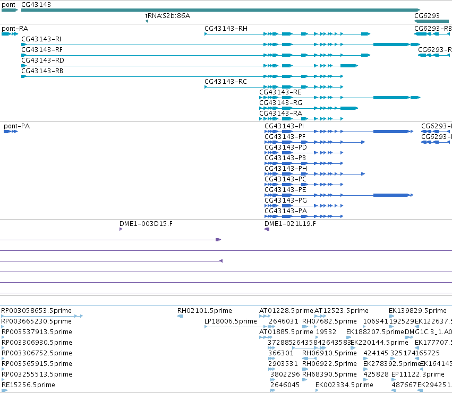Image resolution: width=452 pixels, height=393 pixels.
Task: Click the CG6293 gene label
Action: pyautogui.click(x=427, y=16)
